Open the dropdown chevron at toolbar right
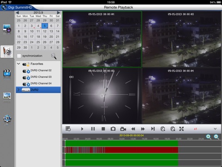This screenshot has width=222, height=167. 215,128
